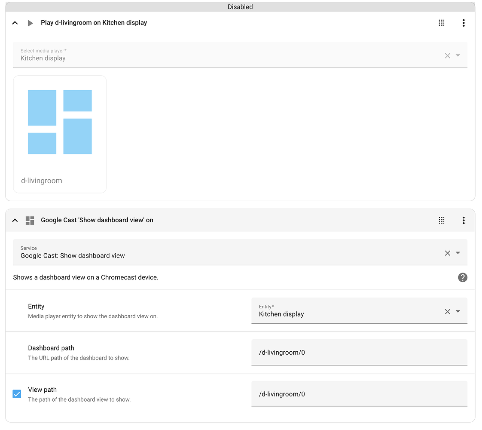Screen dimensions: 482x430
Task: Click the 'Play d-livingroom on Kitchen display' title
Action: point(94,23)
